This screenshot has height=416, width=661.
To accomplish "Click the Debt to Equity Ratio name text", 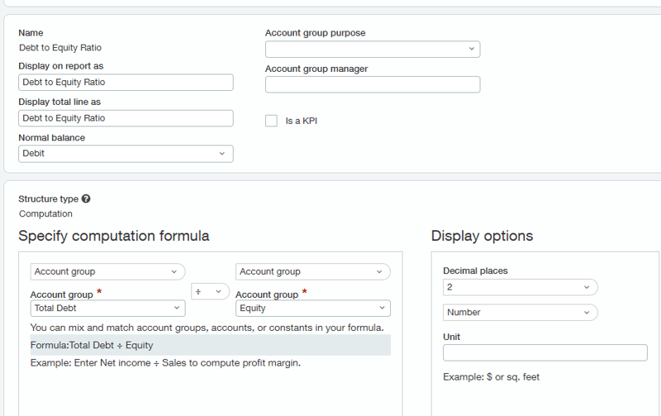I will click(60, 48).
